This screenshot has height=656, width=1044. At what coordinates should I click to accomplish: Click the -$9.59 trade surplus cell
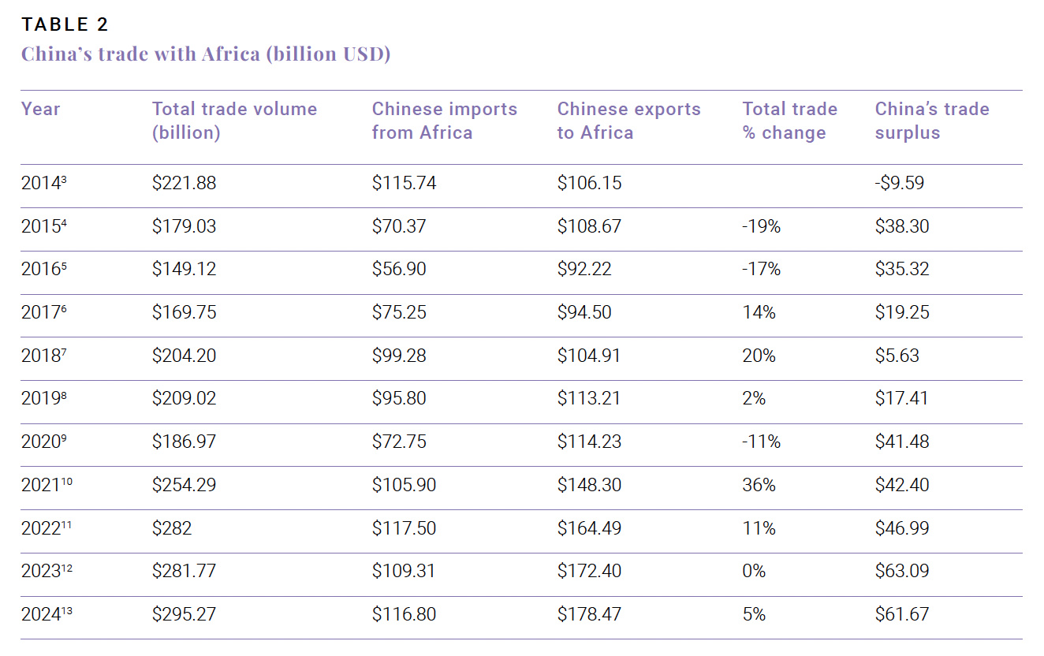click(x=899, y=184)
